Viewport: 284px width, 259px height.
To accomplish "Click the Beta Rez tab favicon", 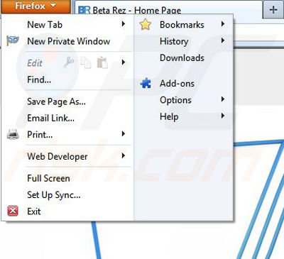I will tap(84, 11).
